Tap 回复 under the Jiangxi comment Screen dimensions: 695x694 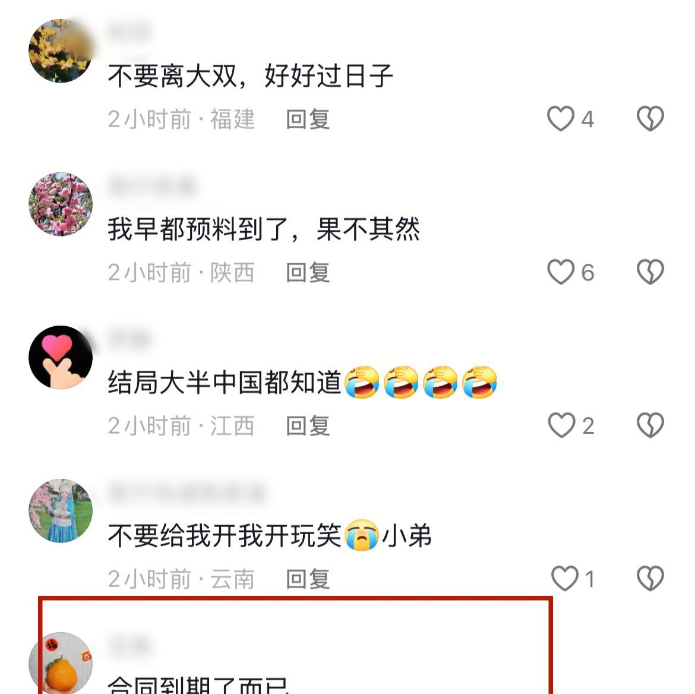click(308, 425)
